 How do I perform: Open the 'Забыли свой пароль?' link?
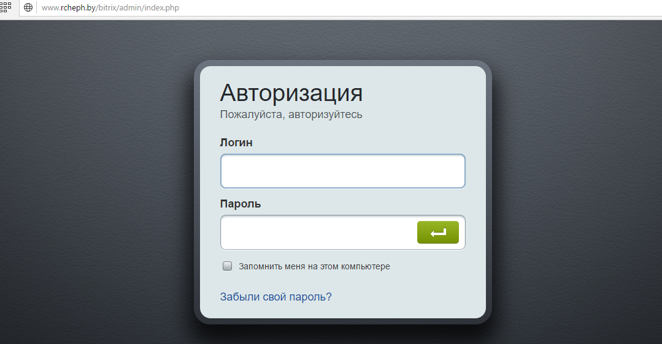275,297
